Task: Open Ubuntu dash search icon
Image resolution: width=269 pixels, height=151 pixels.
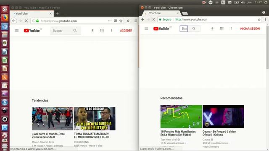Action: (x=5, y=9)
